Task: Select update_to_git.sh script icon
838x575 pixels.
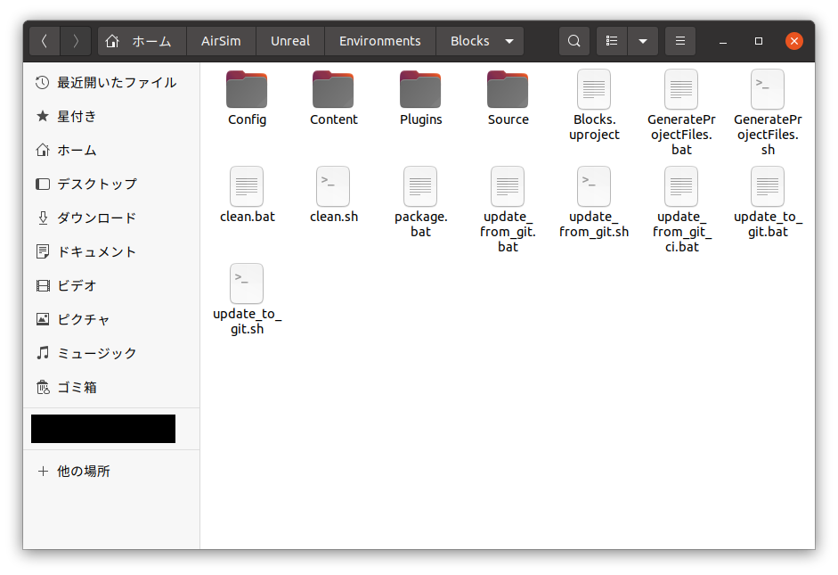Action: tap(247, 283)
